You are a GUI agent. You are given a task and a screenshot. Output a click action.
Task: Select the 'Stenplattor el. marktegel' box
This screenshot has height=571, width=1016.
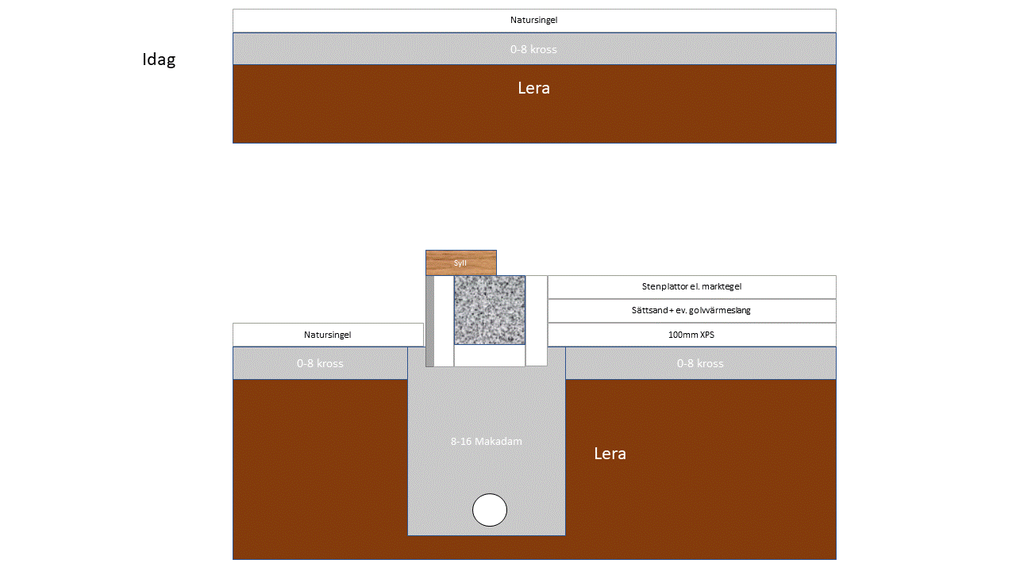692,287
